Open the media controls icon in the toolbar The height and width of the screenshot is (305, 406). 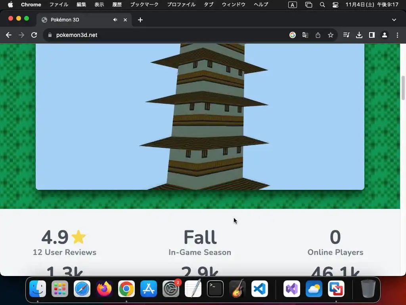(x=346, y=35)
